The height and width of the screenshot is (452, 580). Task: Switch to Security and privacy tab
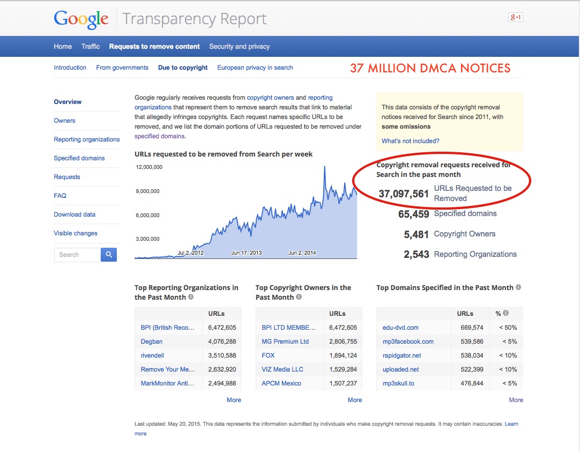[239, 47]
